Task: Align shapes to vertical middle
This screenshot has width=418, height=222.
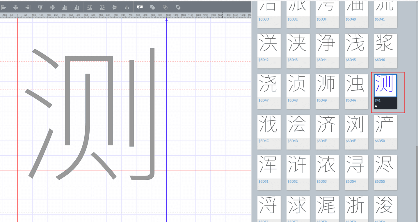Action: tap(52, 7)
